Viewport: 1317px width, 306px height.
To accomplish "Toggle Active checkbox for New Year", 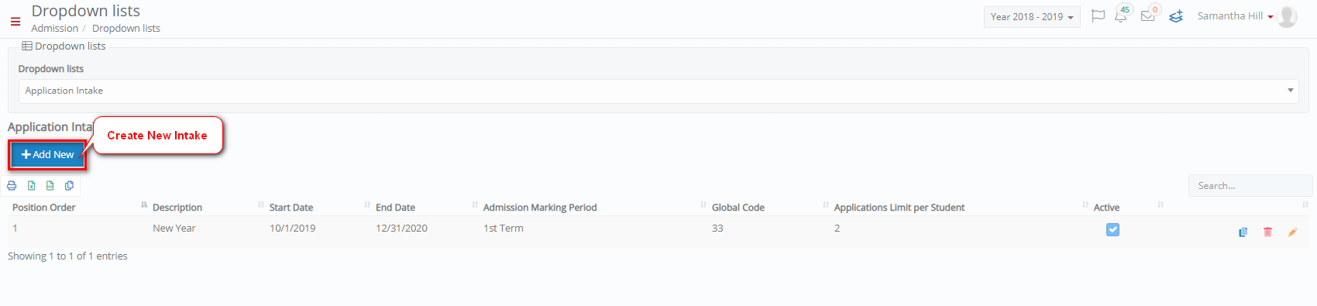I will [1112, 229].
